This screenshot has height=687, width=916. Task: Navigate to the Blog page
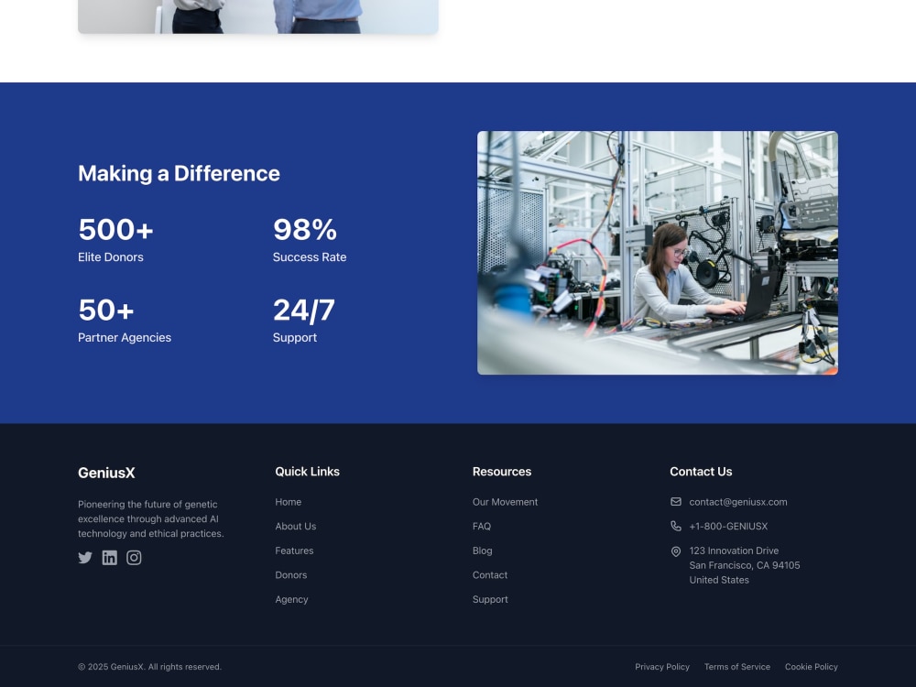coord(482,551)
